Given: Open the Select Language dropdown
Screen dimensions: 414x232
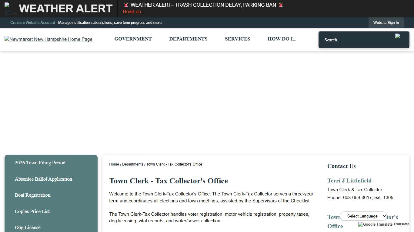Looking at the screenshot, I should pos(363,216).
